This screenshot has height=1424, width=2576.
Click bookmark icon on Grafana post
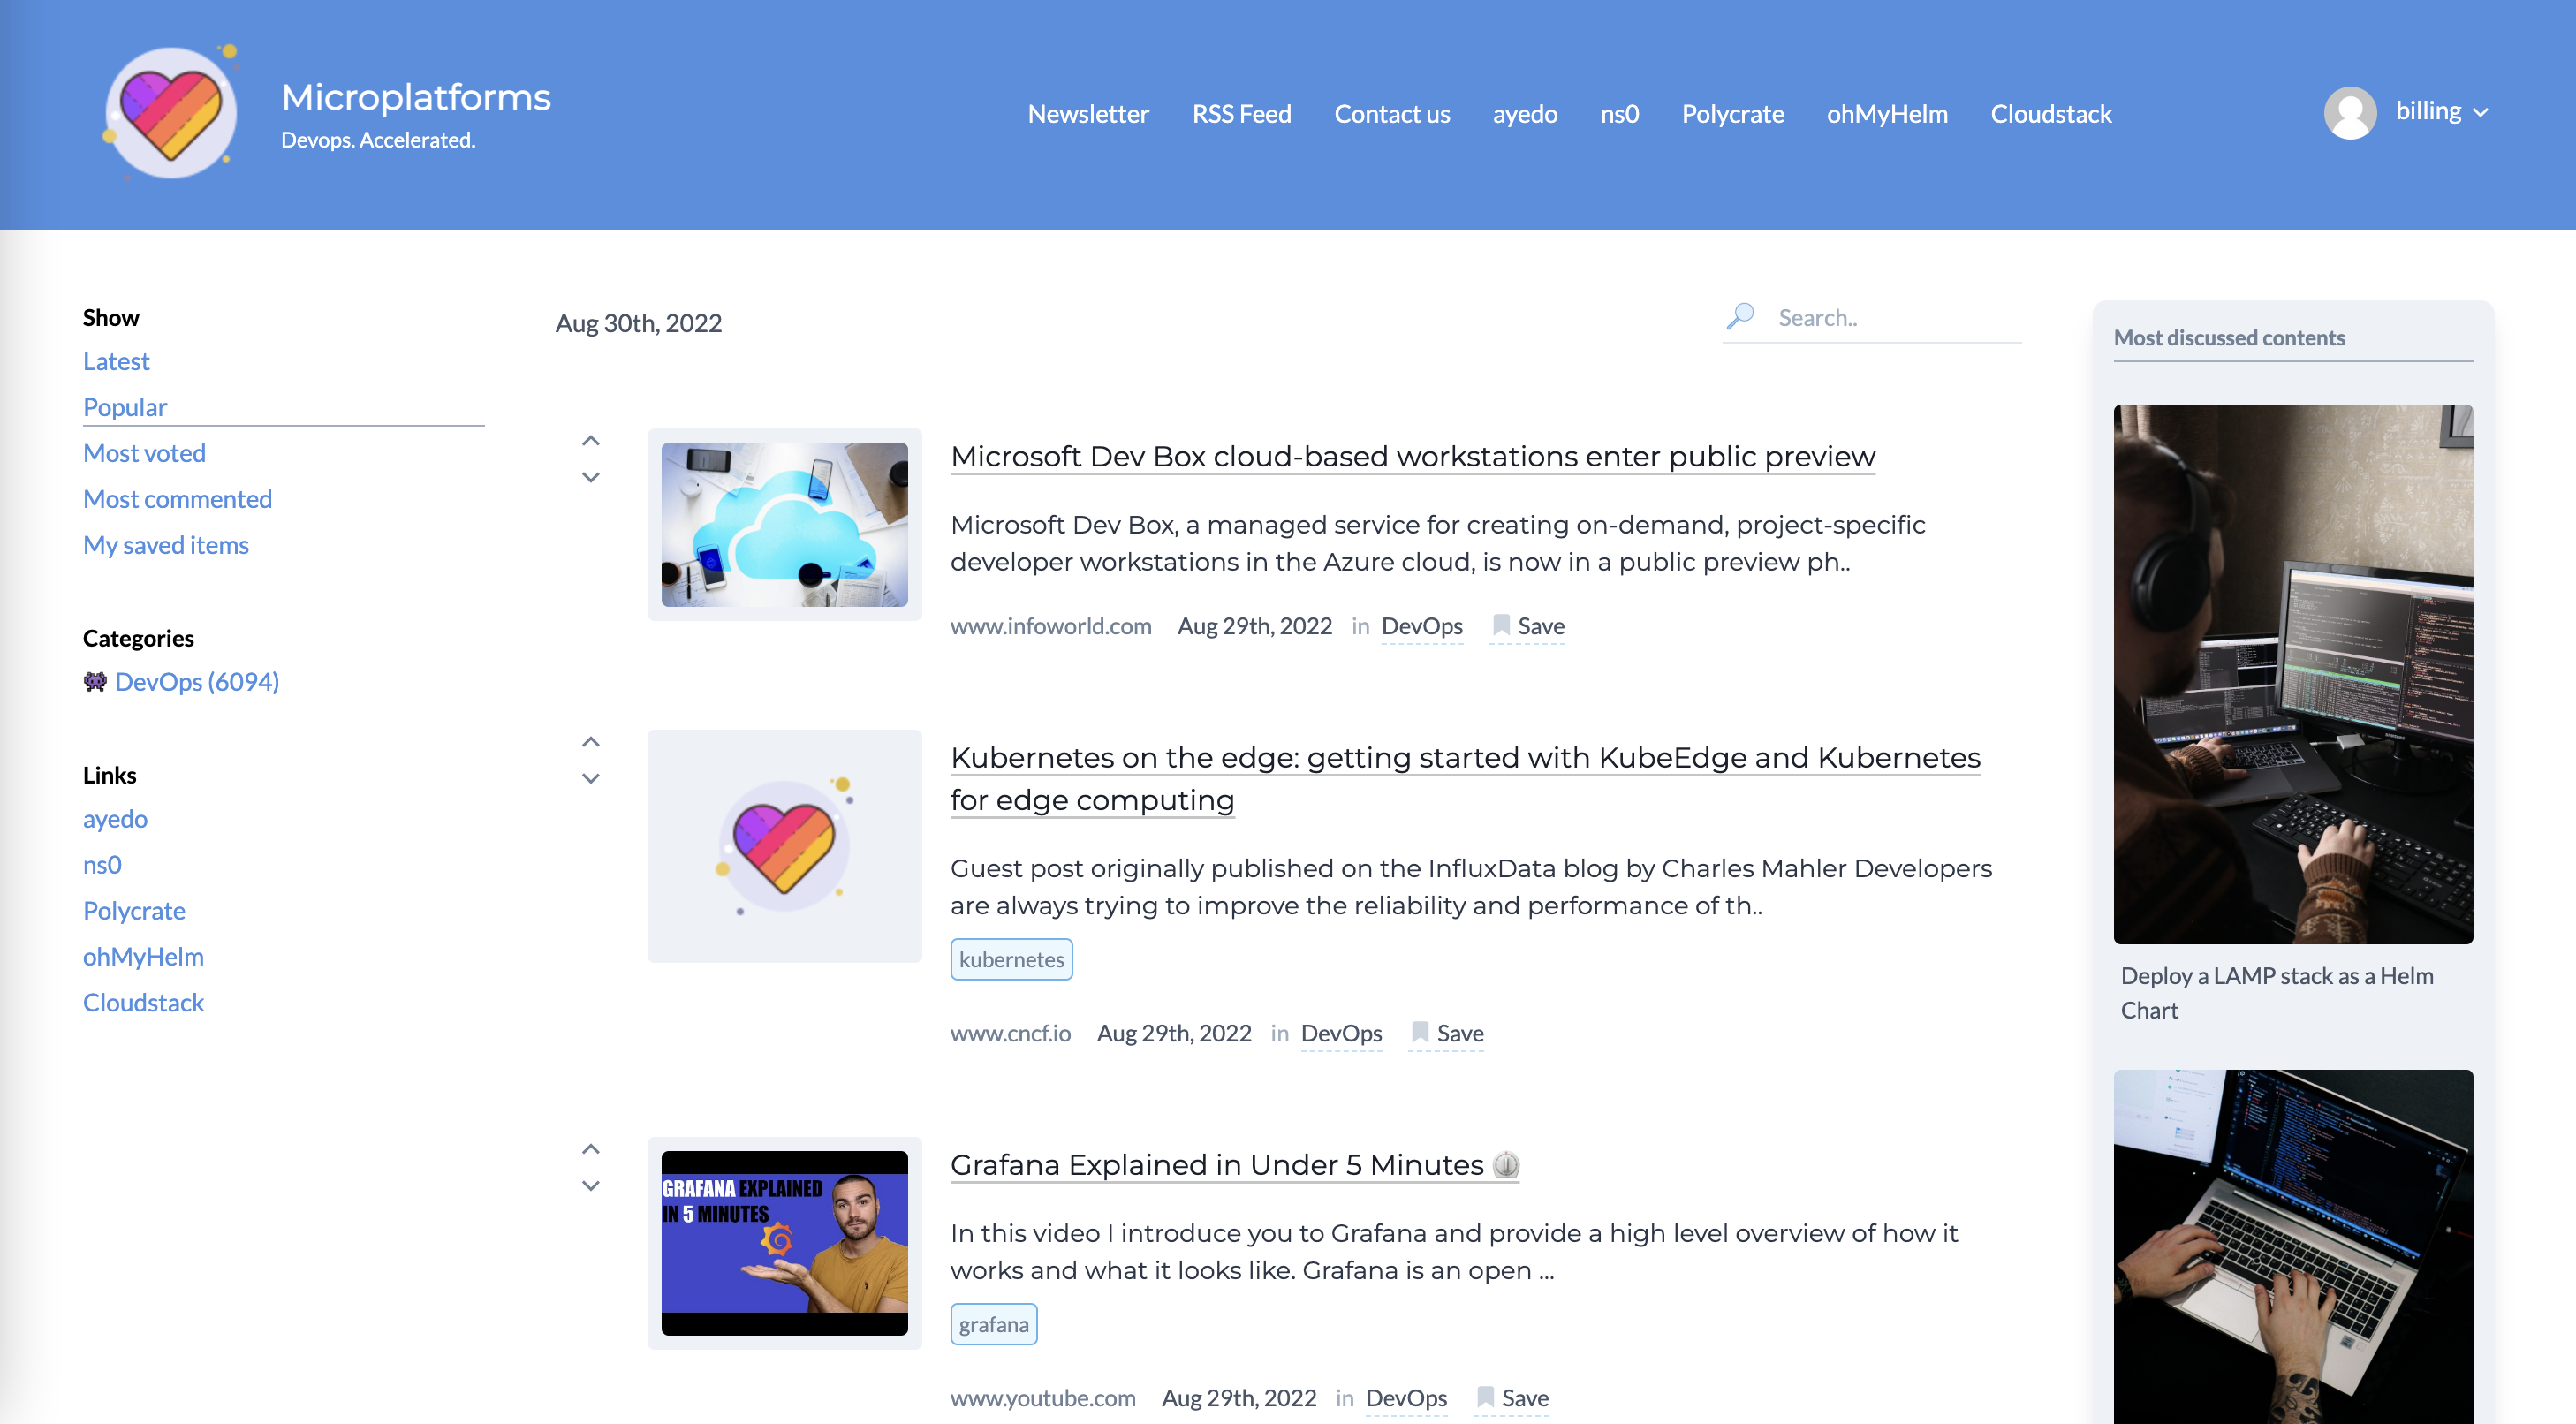pos(1484,1398)
